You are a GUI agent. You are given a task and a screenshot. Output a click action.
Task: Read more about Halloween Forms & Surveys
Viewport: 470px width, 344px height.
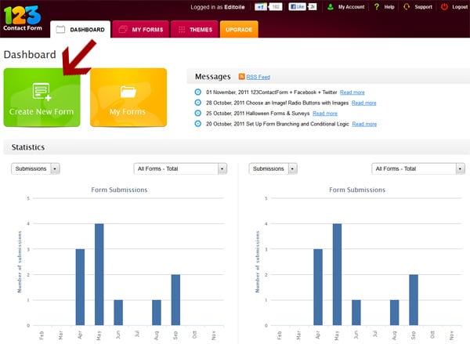[x=325, y=114]
